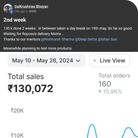Image resolution: width=138 pixels, height=138 pixels.
Task: Click the 160 orders count
Action: 105,84
